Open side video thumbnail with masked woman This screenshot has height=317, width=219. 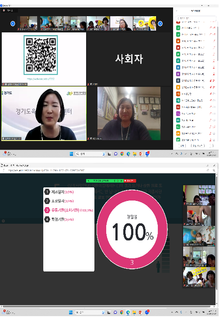tap(199, 236)
